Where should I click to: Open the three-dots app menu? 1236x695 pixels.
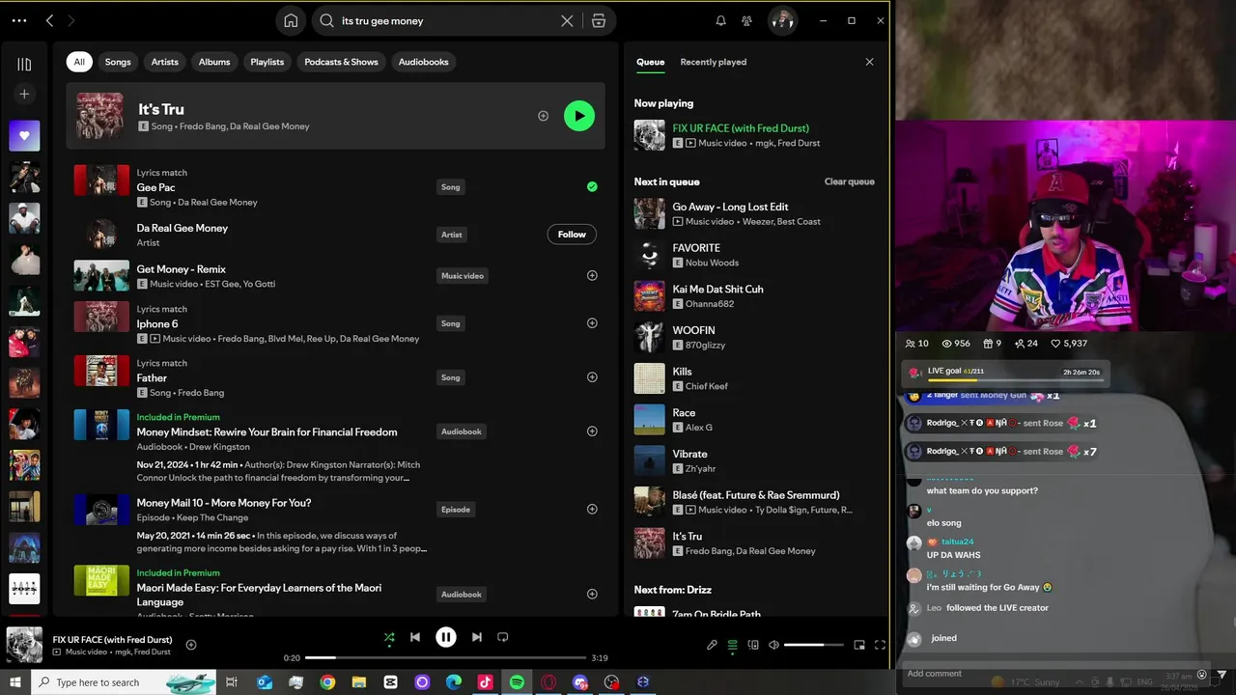[x=18, y=20]
